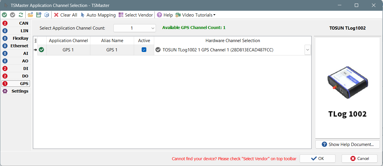
Task: Switch to the FlexRay channel tab
Action: pyautogui.click(x=15, y=38)
